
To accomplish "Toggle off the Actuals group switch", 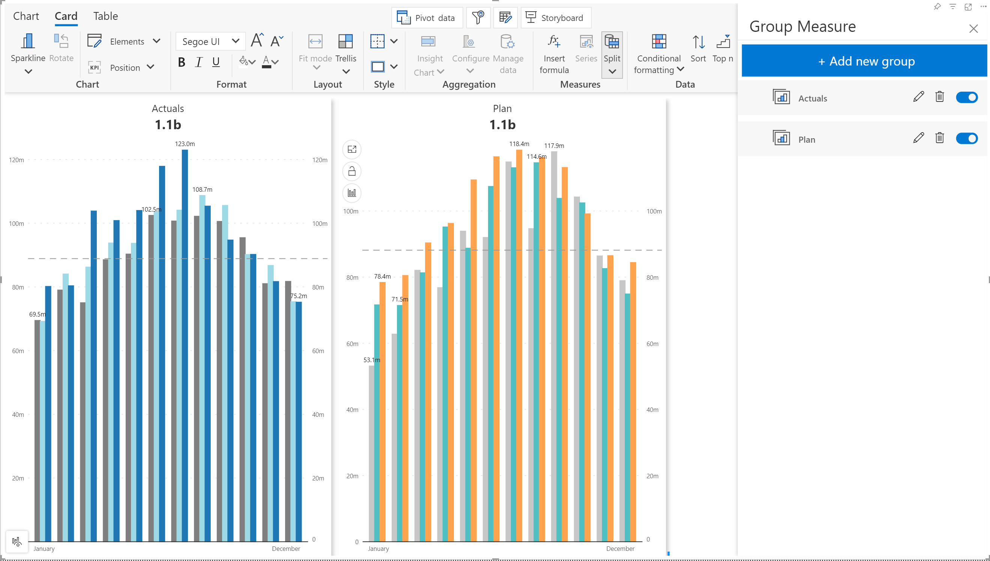I will coord(966,97).
